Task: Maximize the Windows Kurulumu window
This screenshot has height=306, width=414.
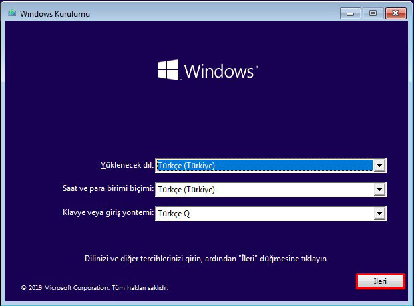Action: [x=373, y=13]
